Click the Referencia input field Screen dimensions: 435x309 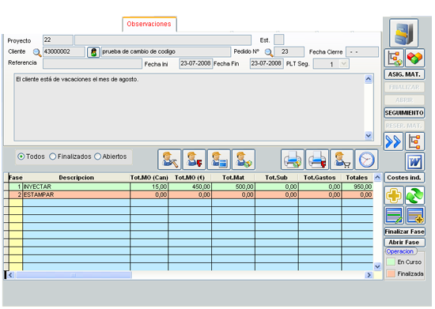[92, 64]
